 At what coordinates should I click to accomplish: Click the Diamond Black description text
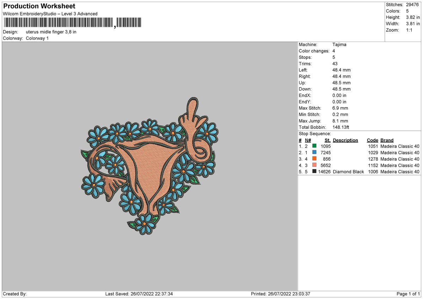click(x=348, y=172)
